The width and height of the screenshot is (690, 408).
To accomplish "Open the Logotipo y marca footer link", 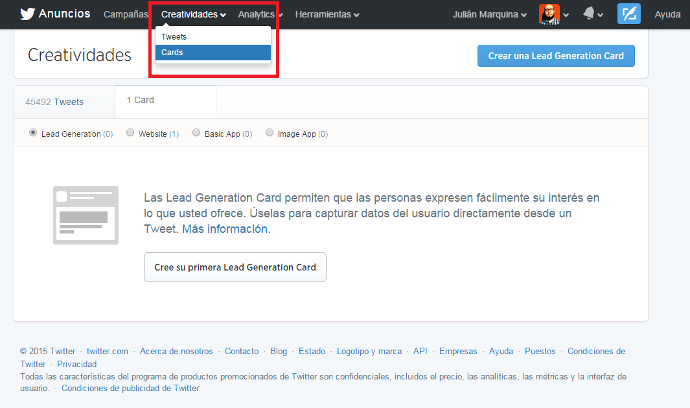I will pyautogui.click(x=369, y=351).
